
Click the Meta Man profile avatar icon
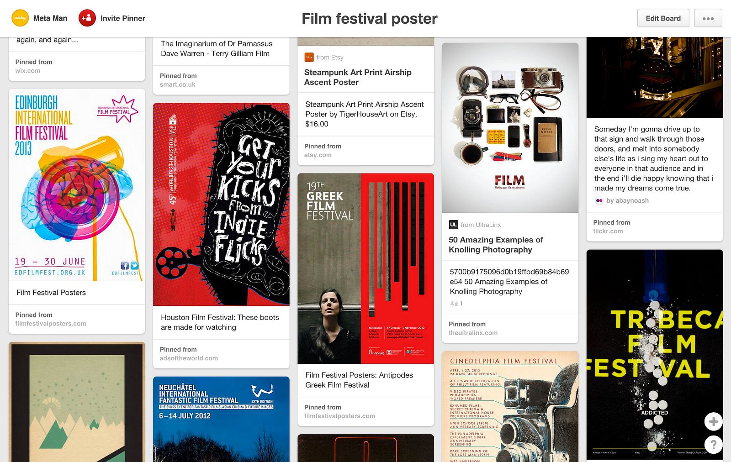[20, 18]
